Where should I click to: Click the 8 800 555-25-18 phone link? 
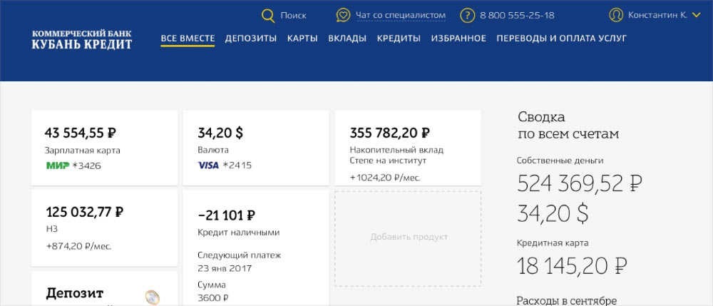[517, 16]
